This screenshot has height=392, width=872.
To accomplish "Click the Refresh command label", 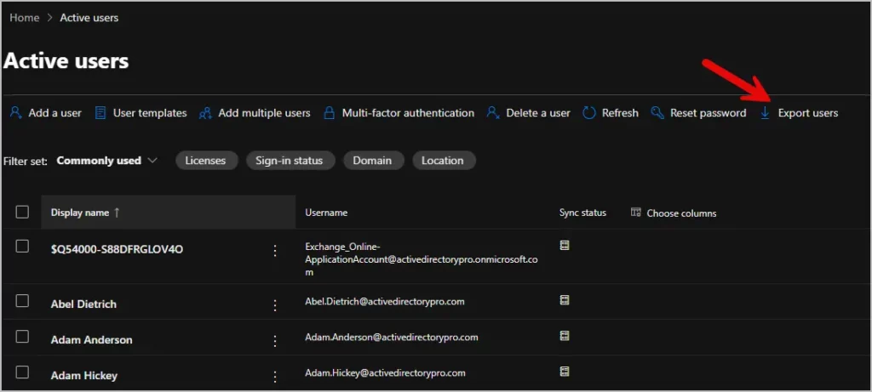I will tap(620, 113).
